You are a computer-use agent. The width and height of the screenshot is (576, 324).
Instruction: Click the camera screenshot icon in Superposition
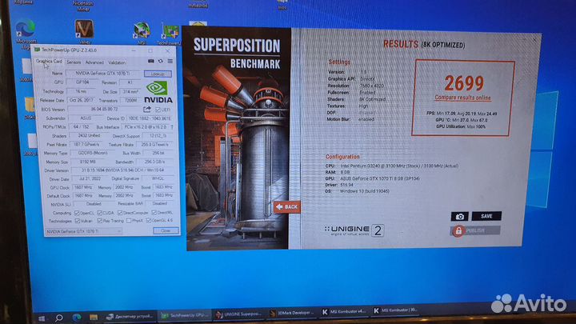click(x=460, y=216)
